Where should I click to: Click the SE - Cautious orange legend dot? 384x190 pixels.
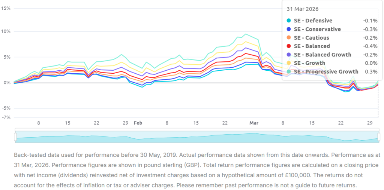pyautogui.click(x=288, y=38)
